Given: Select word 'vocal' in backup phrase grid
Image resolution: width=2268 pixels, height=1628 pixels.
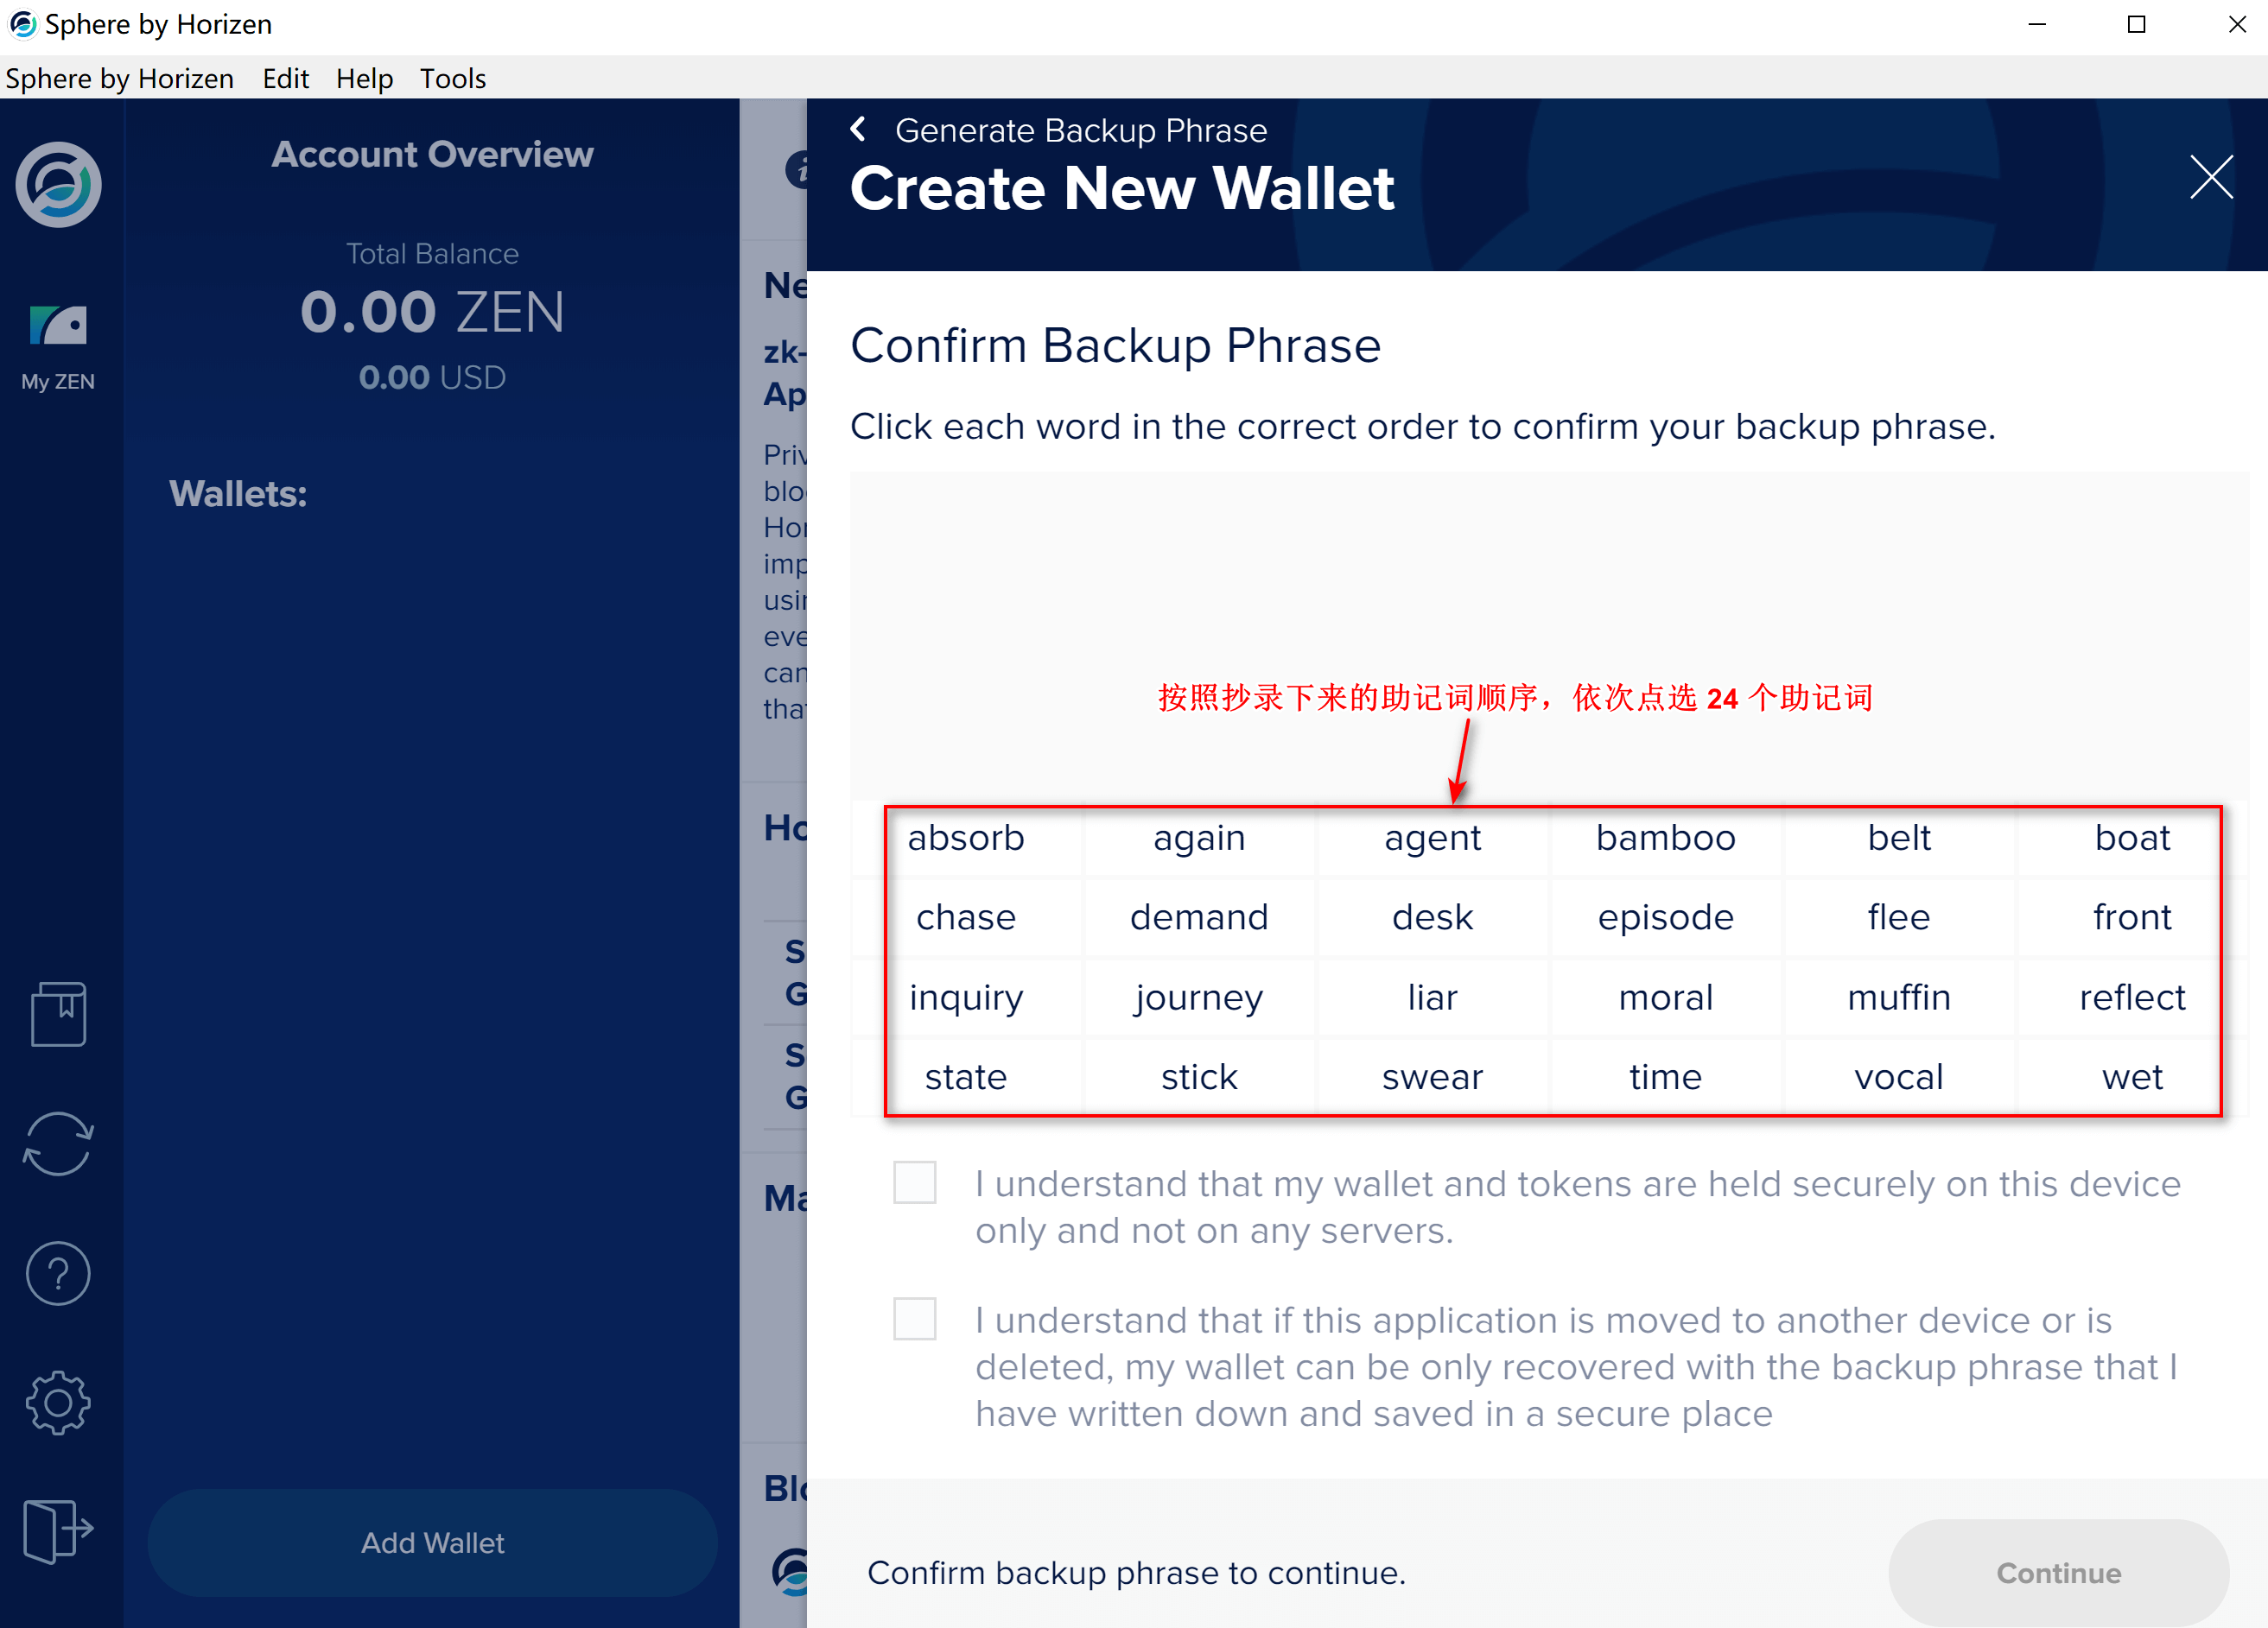Looking at the screenshot, I should coord(1900,1075).
